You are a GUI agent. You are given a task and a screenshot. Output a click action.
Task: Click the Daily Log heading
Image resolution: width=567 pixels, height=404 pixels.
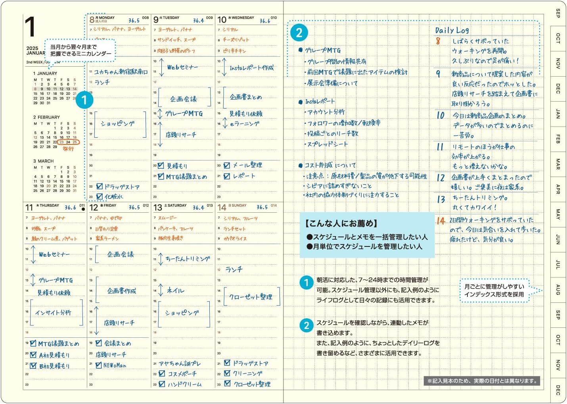coord(452,30)
